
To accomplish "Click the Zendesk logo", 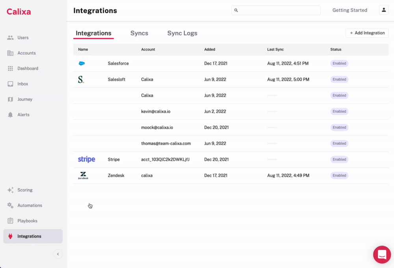I will (x=83, y=175).
